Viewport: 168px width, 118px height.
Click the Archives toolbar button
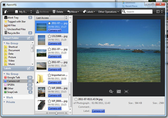pyautogui.click(x=42, y=12)
